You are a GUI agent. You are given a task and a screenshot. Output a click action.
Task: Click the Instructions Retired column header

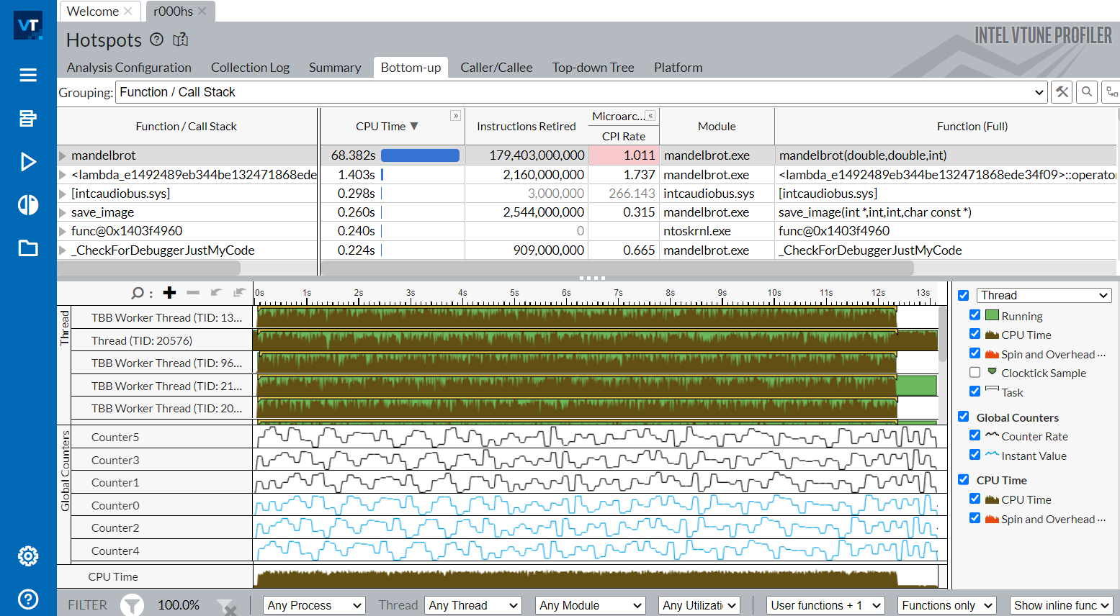(x=526, y=127)
